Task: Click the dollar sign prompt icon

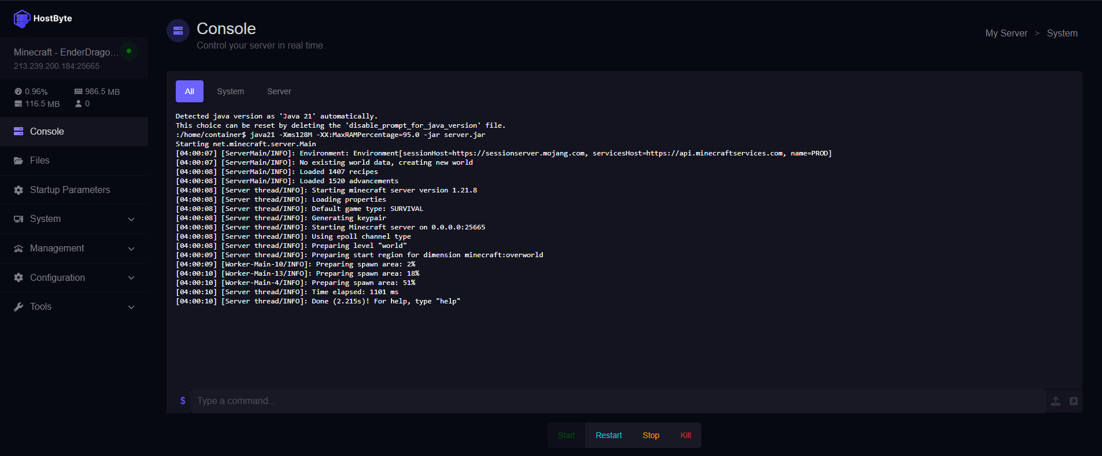Action: coord(183,401)
